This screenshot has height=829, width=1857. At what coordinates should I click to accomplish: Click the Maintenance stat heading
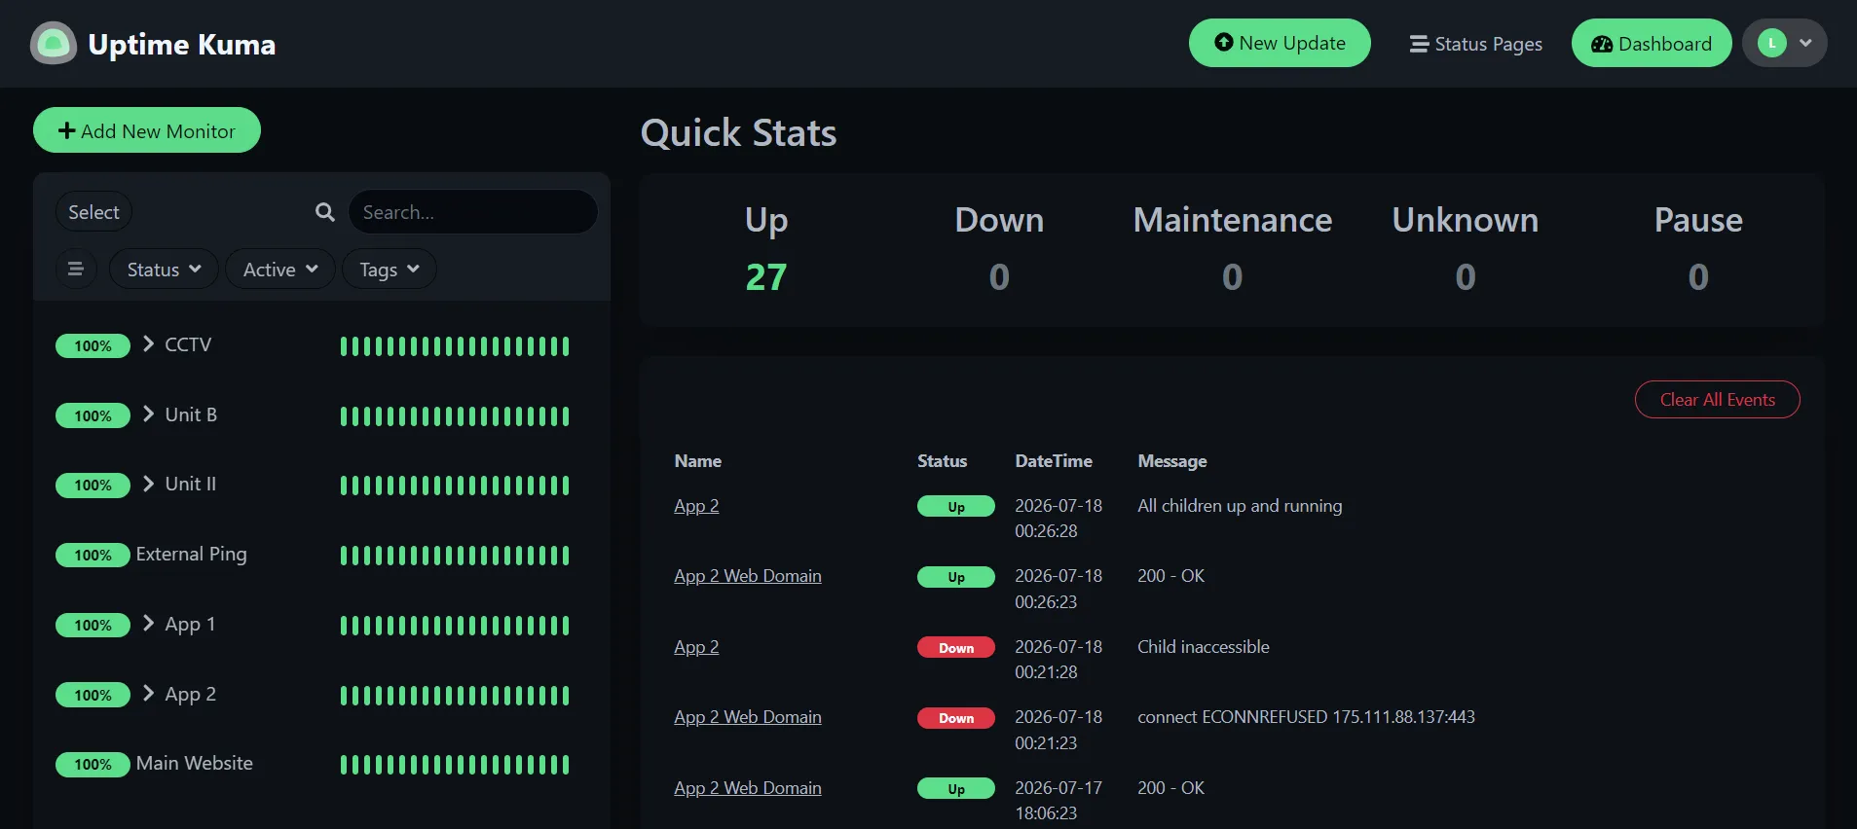1232,220
